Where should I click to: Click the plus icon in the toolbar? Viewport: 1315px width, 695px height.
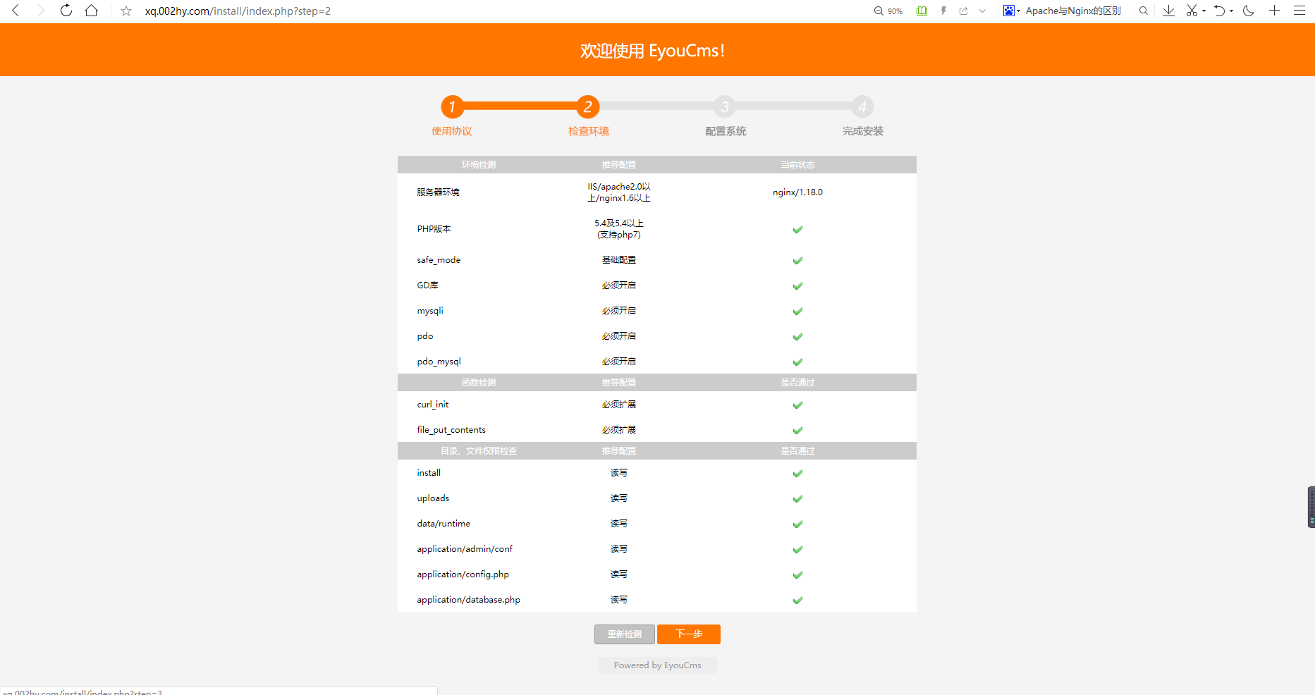pyautogui.click(x=1274, y=11)
